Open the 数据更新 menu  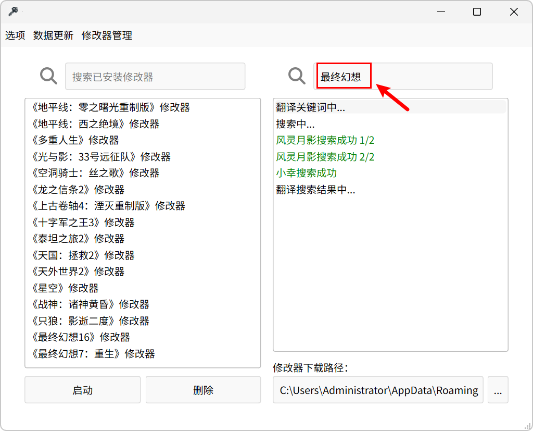[54, 35]
